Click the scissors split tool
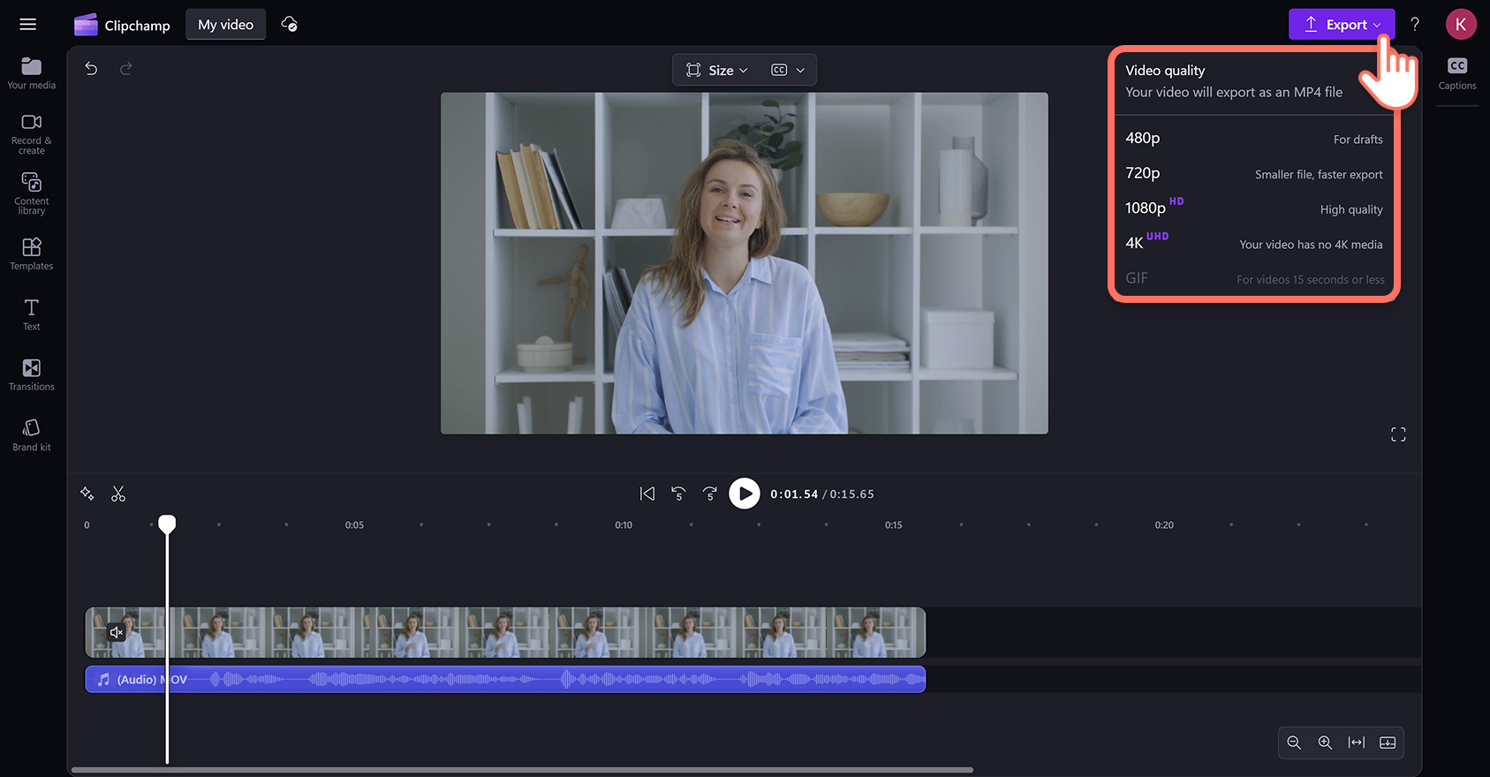This screenshot has width=1490, height=777. [118, 494]
